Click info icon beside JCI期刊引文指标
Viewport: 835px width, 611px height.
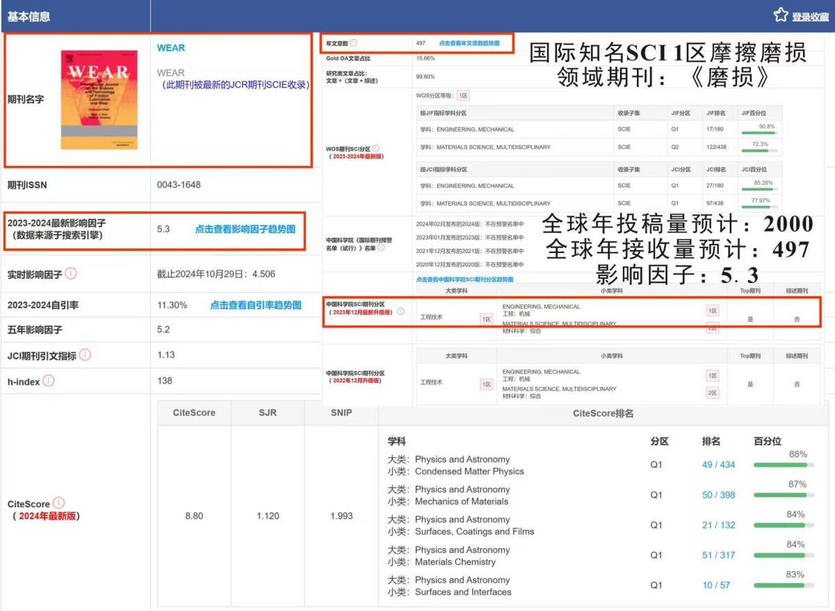tap(85, 355)
